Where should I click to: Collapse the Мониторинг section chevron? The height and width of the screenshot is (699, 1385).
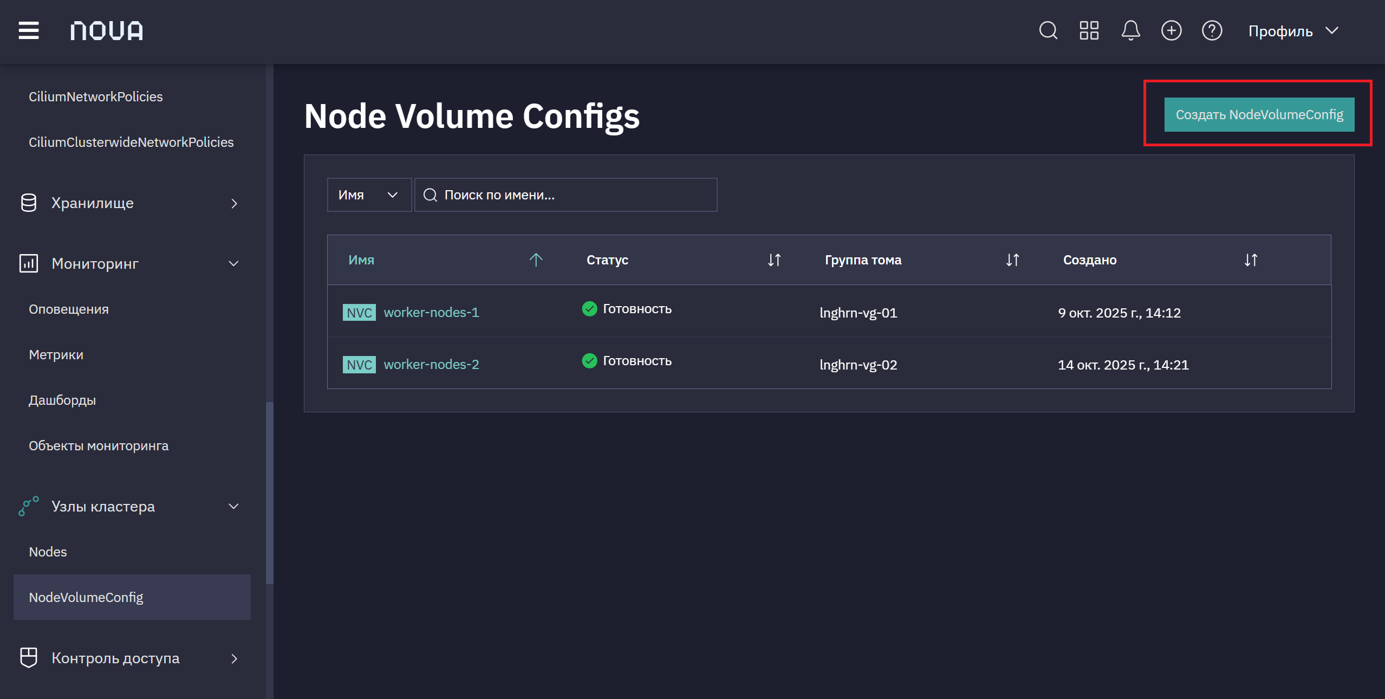click(234, 263)
